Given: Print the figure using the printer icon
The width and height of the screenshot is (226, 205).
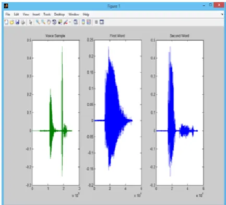Looking at the screenshot, I should pos(23,22).
